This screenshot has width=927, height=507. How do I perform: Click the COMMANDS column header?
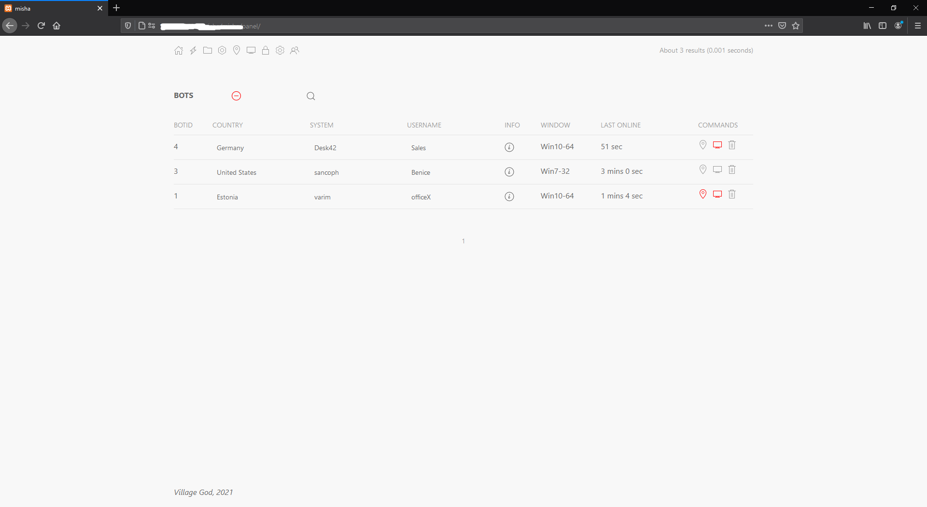[x=718, y=125]
